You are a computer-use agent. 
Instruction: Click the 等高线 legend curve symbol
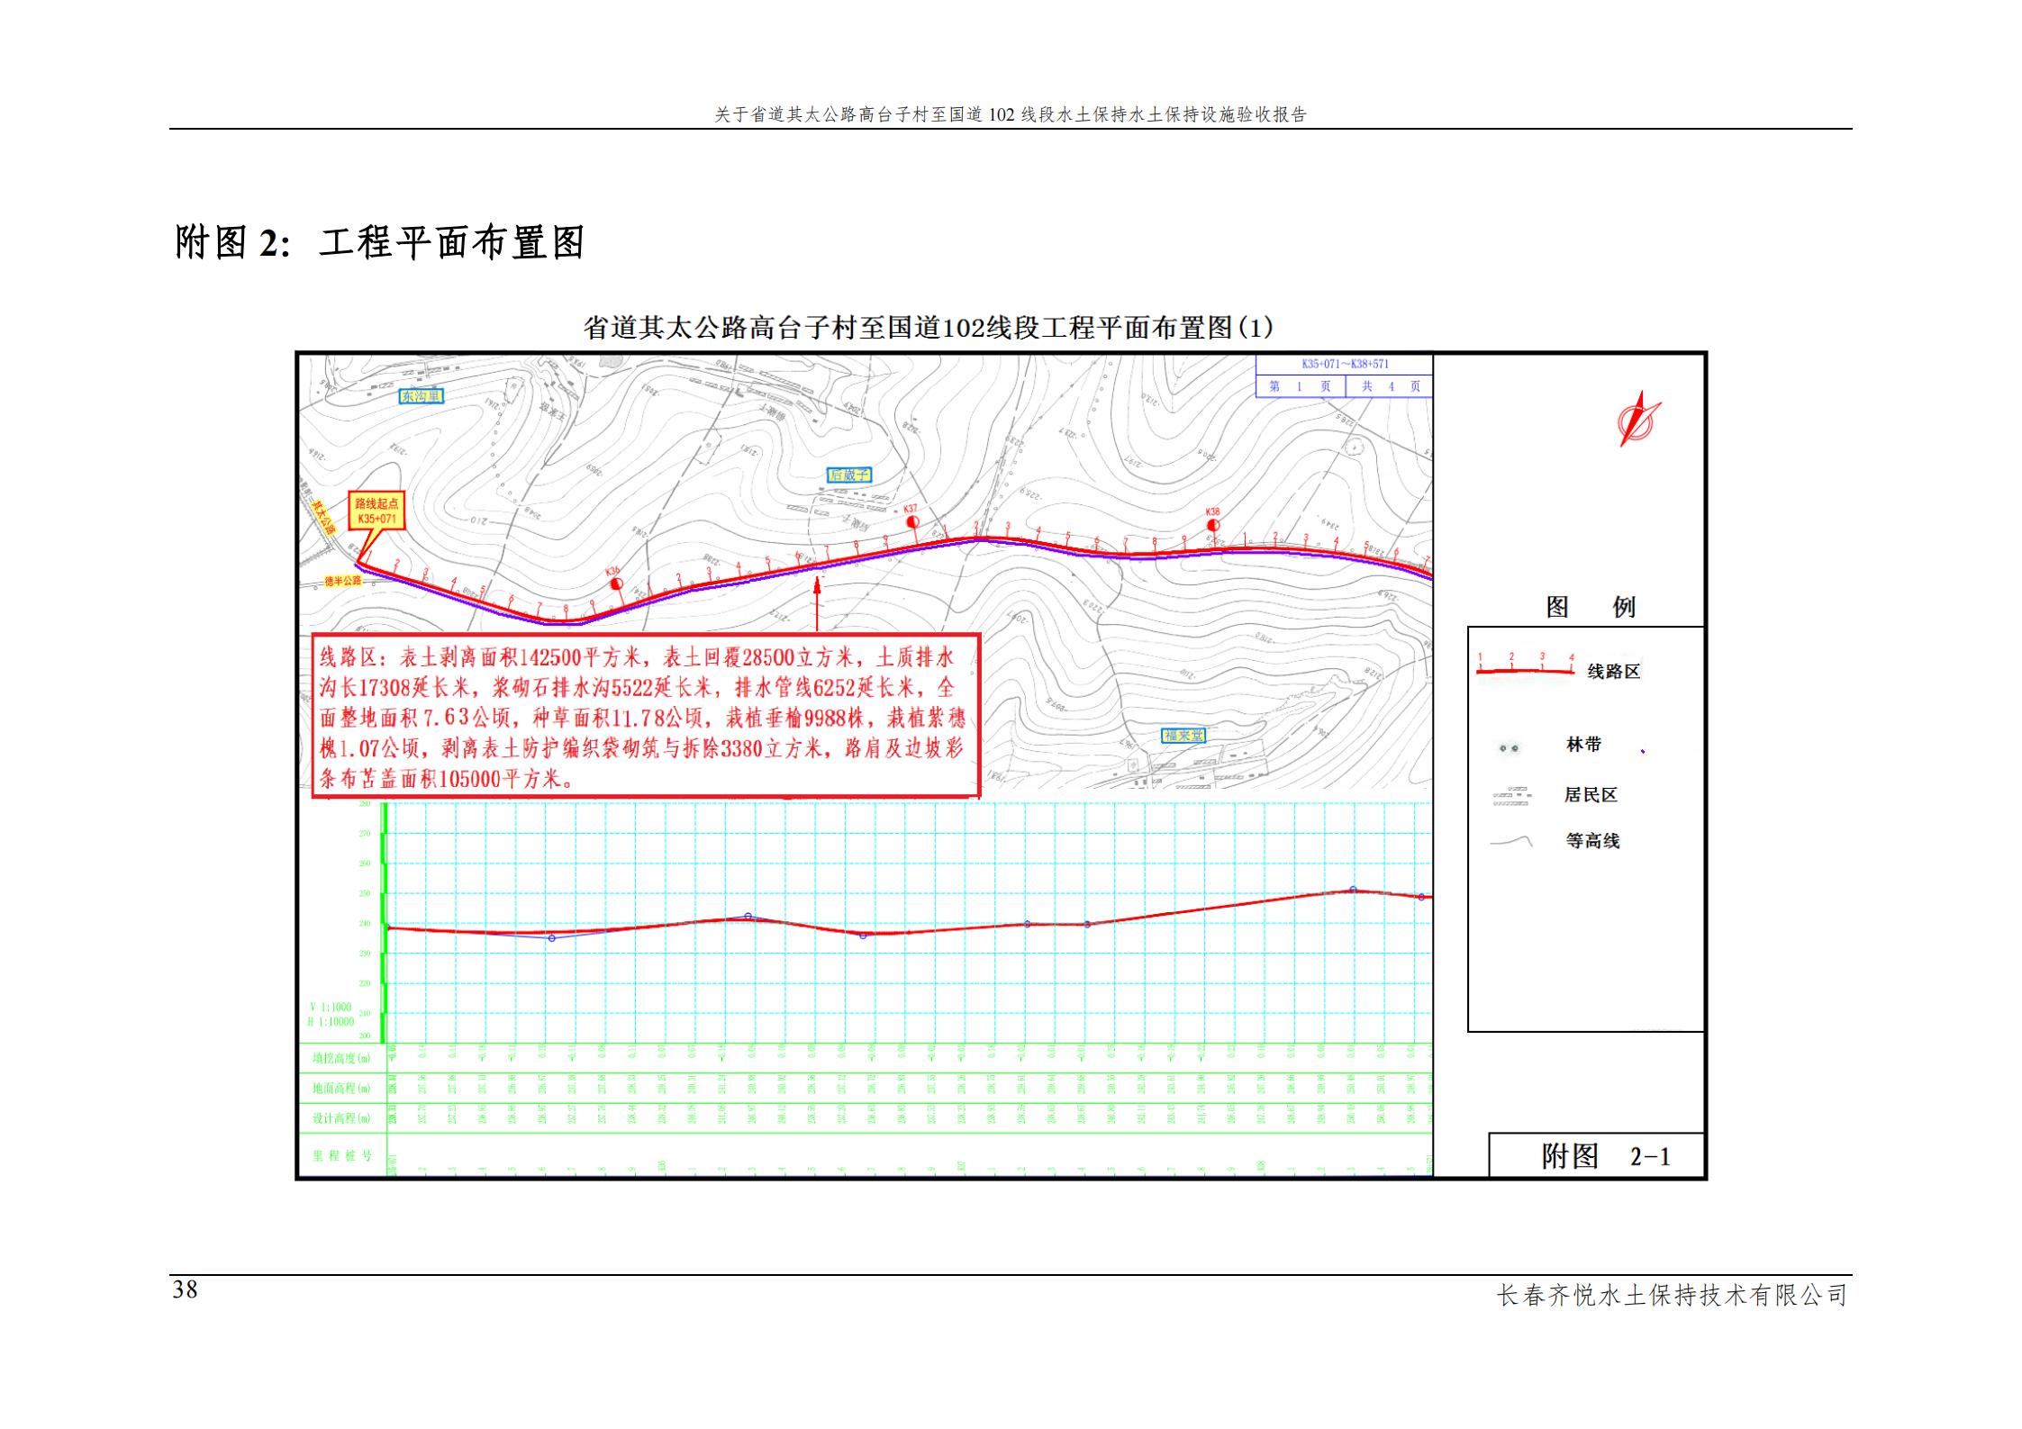pyautogui.click(x=1511, y=842)
